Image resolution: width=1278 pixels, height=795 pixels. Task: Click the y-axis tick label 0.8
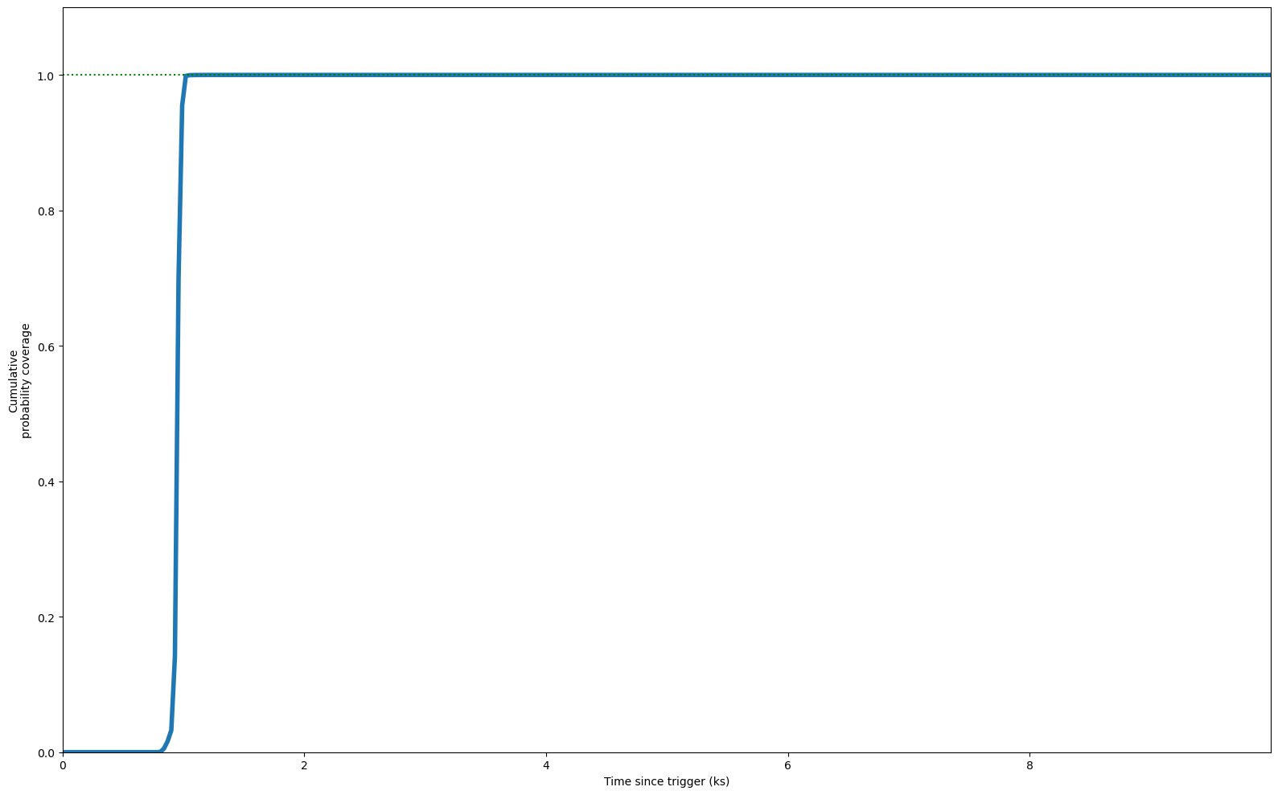click(x=47, y=211)
